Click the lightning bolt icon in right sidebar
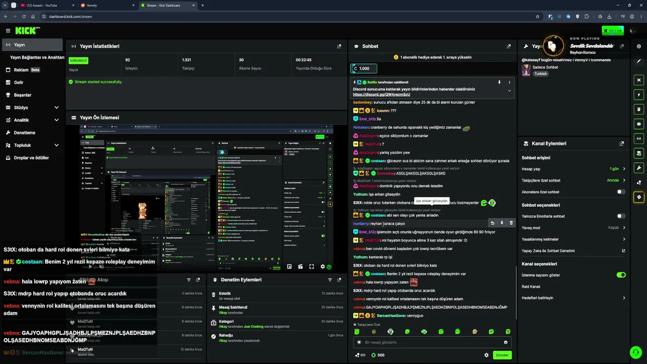The image size is (647, 364). pyautogui.click(x=639, y=95)
